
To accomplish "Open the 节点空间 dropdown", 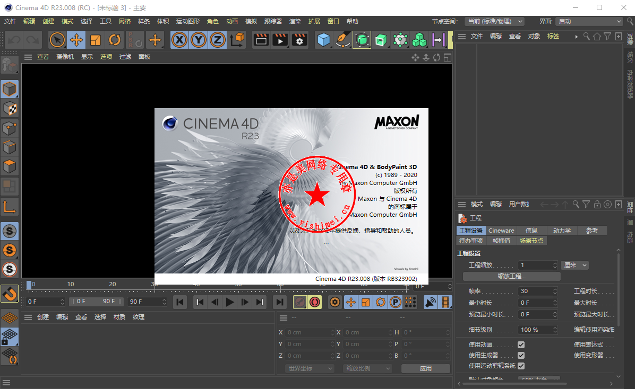I will [x=494, y=21].
